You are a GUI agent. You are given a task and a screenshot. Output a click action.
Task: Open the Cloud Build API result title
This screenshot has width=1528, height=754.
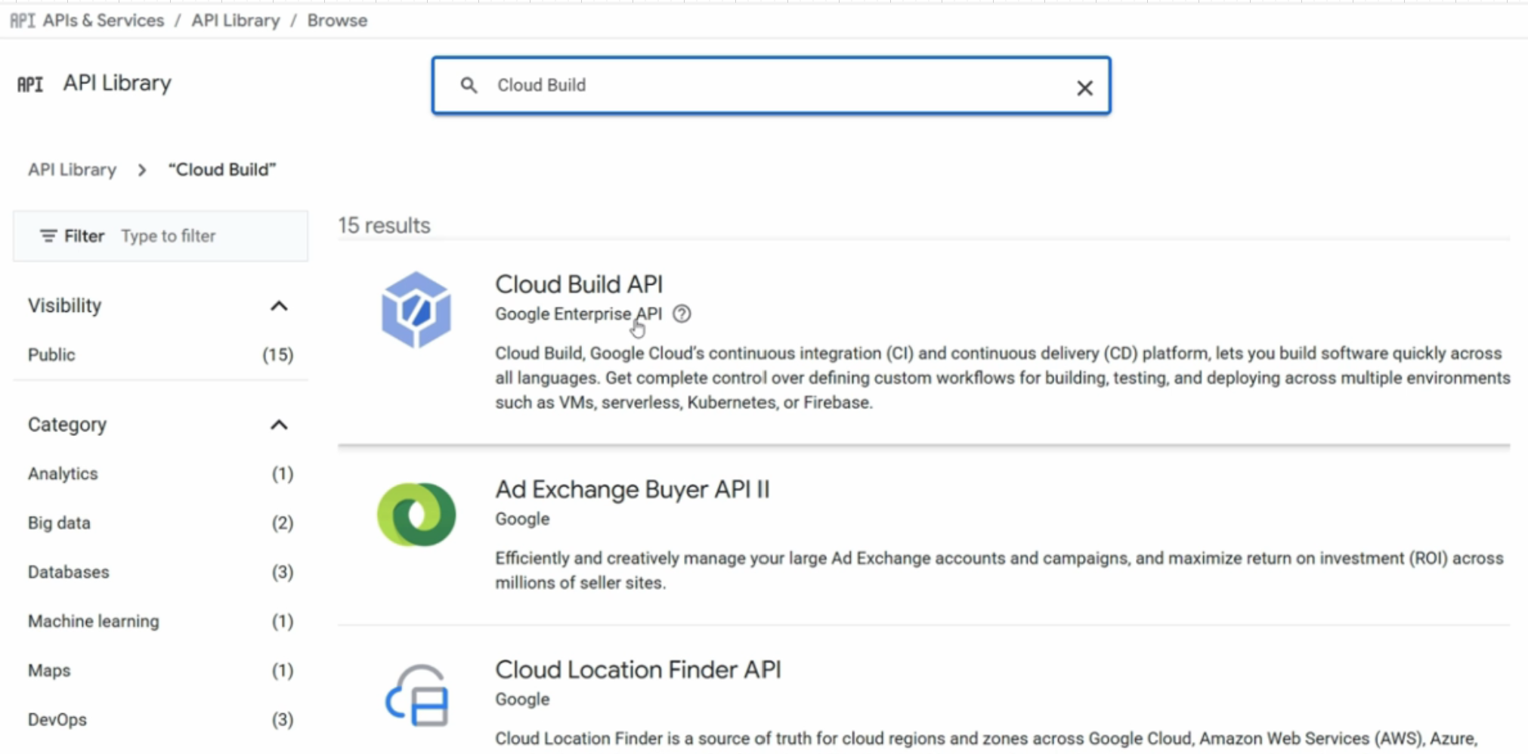(579, 284)
